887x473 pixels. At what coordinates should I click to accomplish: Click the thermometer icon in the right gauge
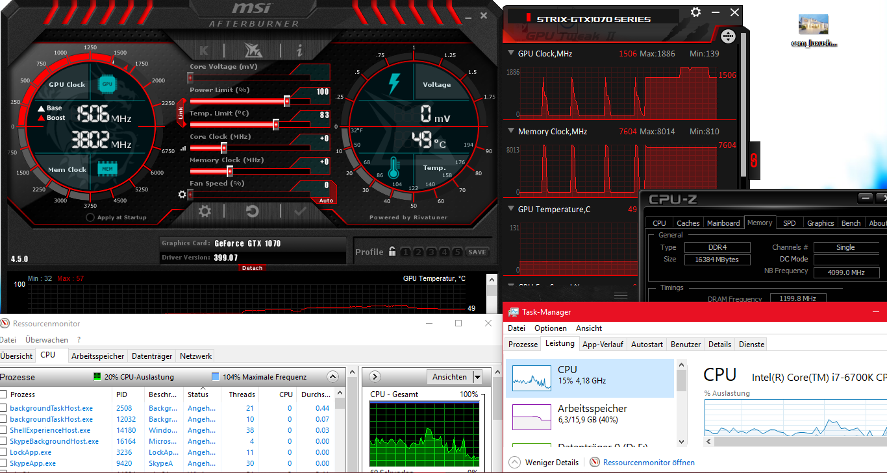click(393, 168)
